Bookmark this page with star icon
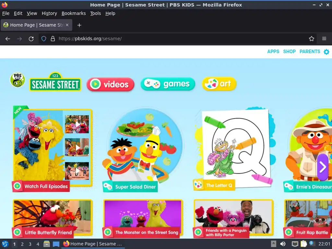Image resolution: width=332 pixels, height=249 pixels. pyautogui.click(x=311, y=39)
